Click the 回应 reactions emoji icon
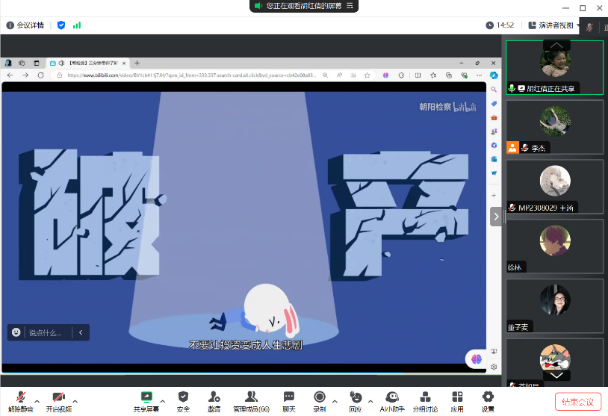Viewport: 608px width, 416px height. coord(356,397)
